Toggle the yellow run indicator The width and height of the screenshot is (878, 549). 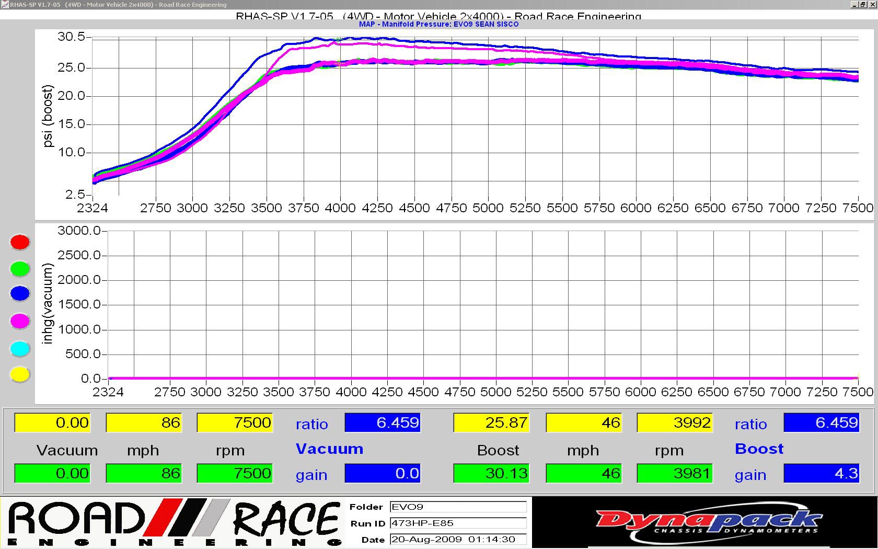pyautogui.click(x=20, y=374)
